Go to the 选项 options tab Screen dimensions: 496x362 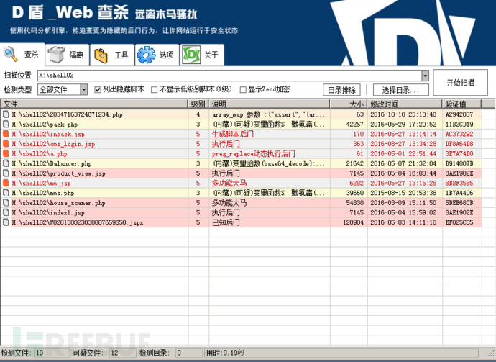[157, 55]
